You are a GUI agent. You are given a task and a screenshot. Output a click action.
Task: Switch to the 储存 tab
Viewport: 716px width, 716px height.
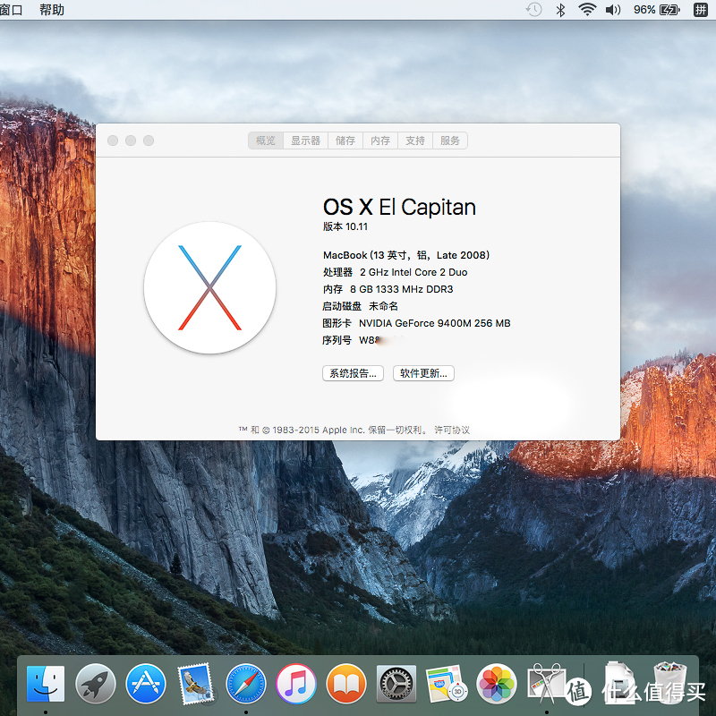345,141
